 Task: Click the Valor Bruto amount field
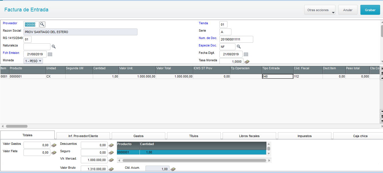tap(94, 169)
